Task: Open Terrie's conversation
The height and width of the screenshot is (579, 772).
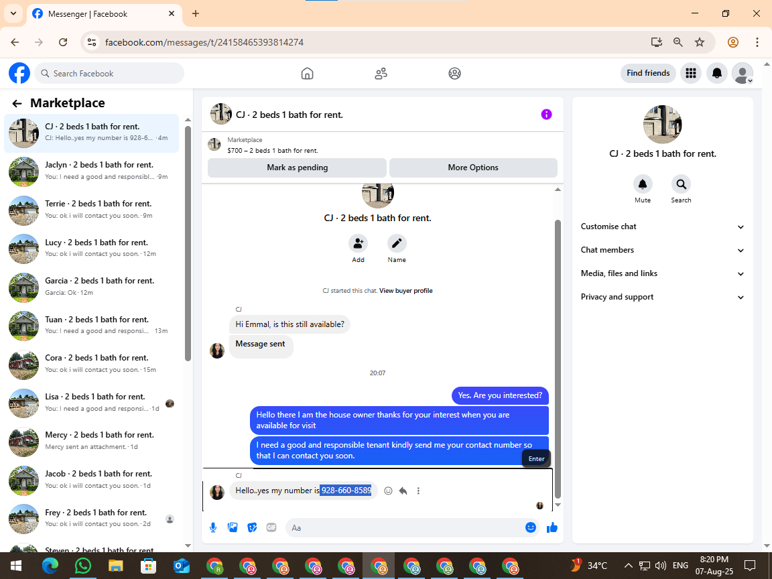Action: tap(92, 210)
